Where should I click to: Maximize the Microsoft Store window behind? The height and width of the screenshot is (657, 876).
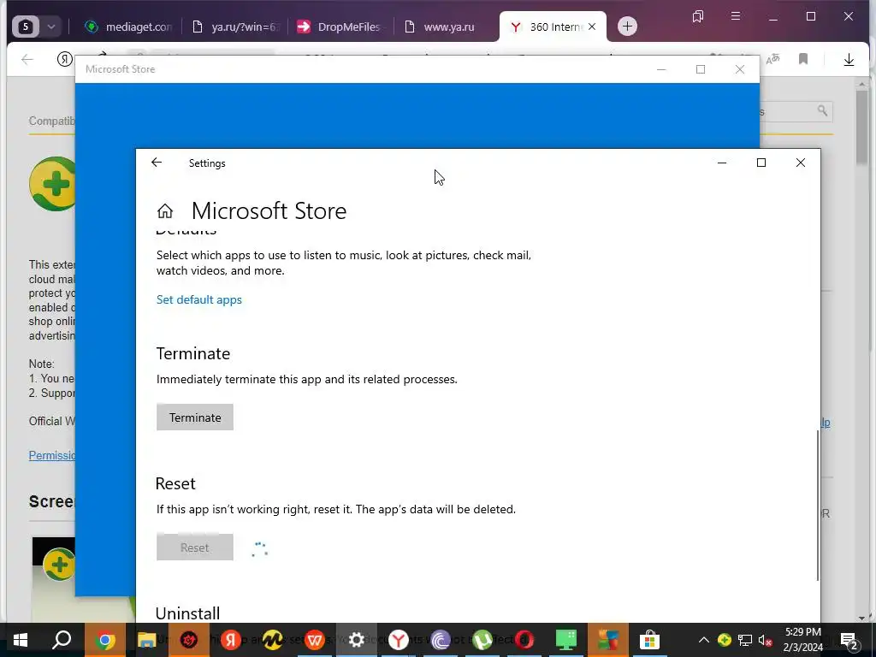coord(701,69)
